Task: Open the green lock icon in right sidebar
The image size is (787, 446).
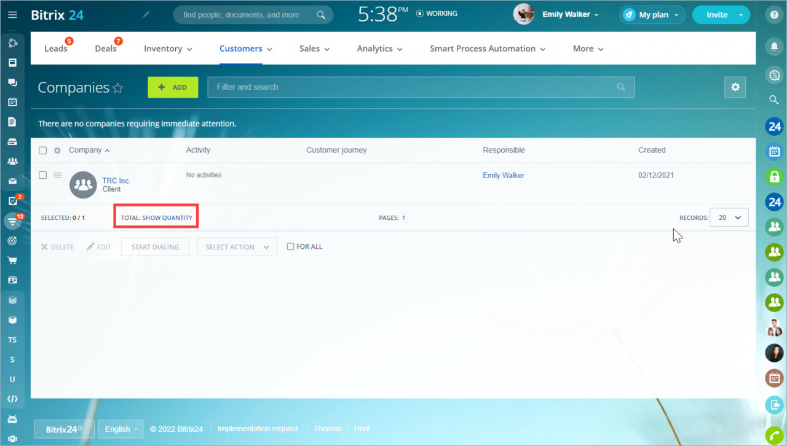Action: (774, 177)
